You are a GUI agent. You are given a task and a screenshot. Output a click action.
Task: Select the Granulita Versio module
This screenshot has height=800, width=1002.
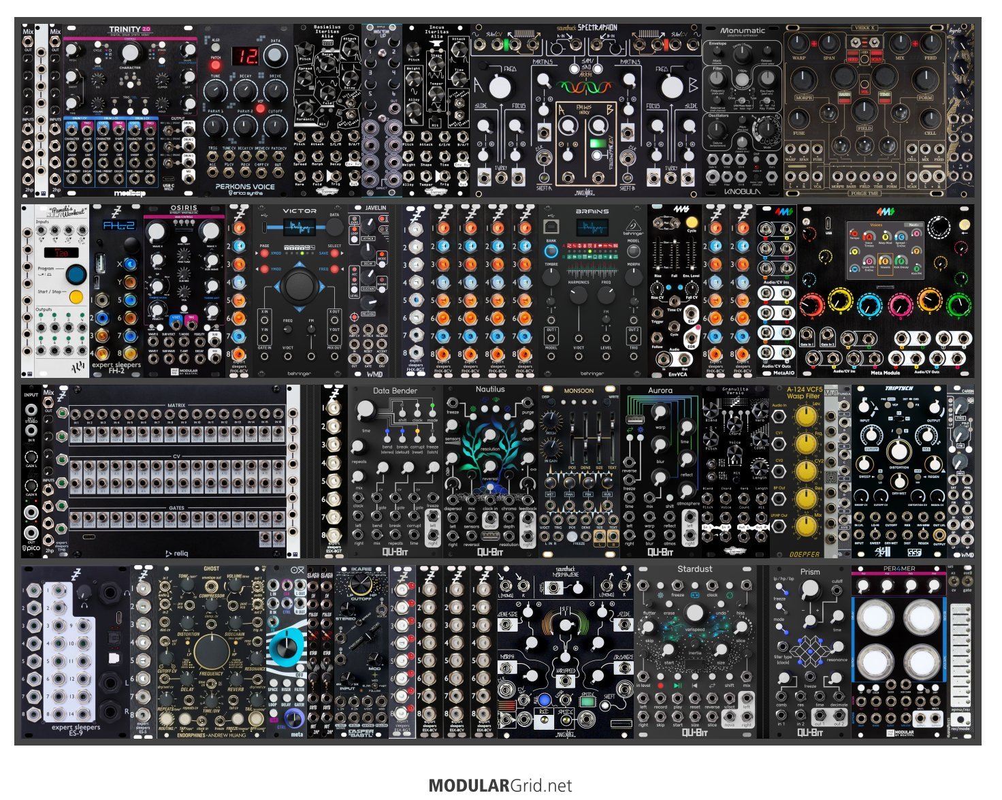pos(736,472)
